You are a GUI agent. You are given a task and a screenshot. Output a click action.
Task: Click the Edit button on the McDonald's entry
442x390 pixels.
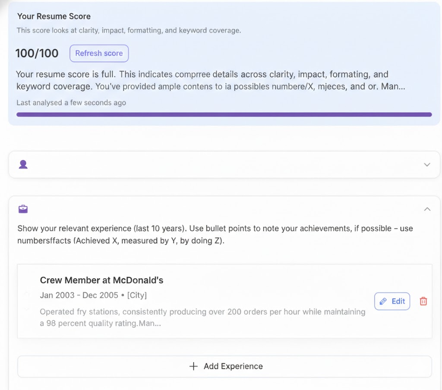click(x=392, y=301)
